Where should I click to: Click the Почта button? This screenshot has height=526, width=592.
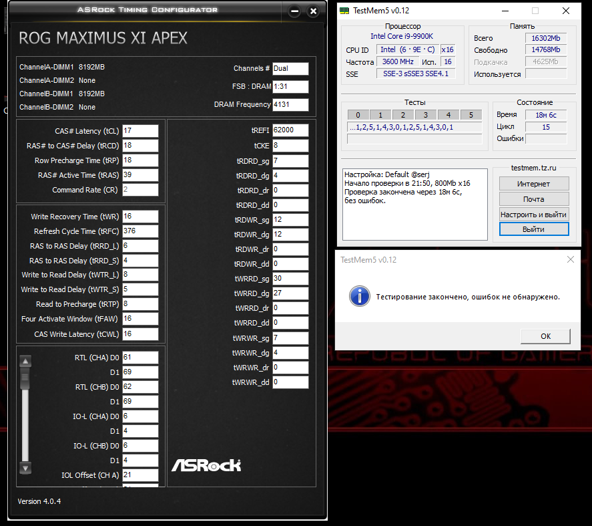click(x=533, y=199)
